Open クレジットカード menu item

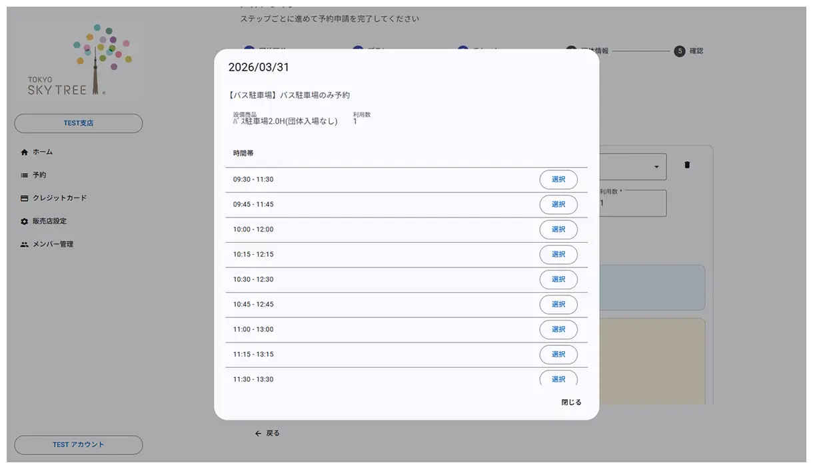[59, 198]
